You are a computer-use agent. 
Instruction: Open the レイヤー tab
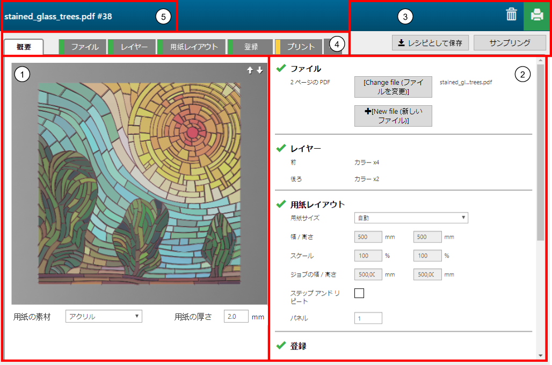tap(132, 47)
